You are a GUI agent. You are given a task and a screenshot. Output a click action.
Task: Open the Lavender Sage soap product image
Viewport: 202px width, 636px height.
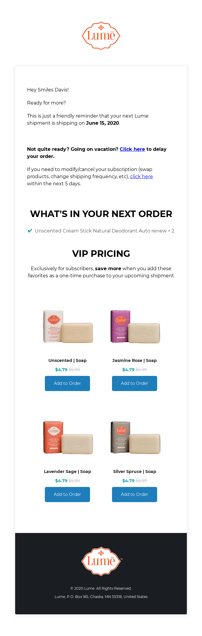click(68, 437)
